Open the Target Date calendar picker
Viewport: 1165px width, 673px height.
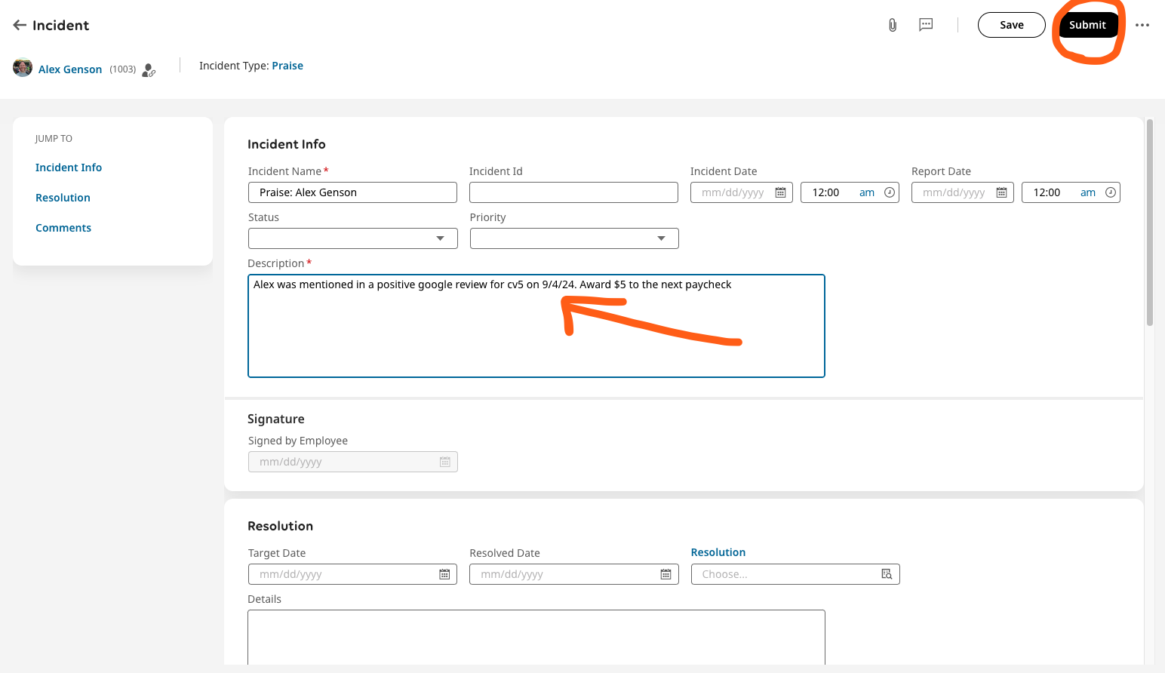click(x=444, y=574)
